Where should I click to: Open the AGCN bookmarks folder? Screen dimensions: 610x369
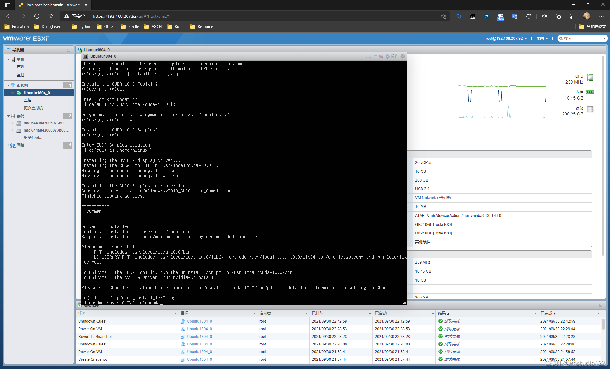(x=153, y=27)
